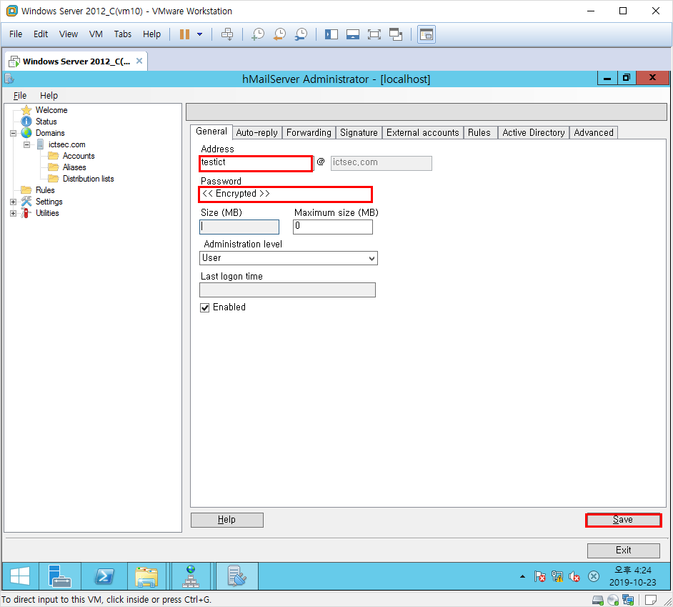Screen dimensions: 673x607
Task: Open VMware Help menu
Action: pos(151,34)
